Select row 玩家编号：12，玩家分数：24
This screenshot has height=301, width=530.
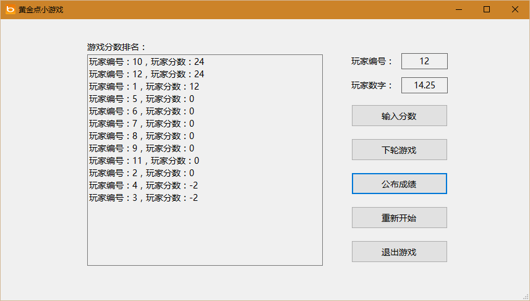pos(205,74)
